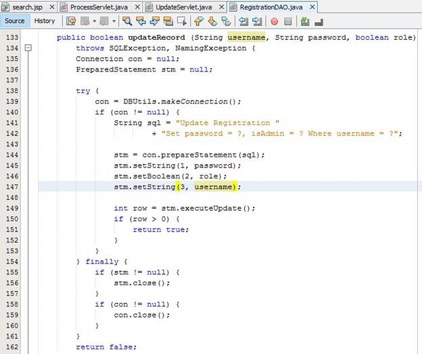Click 'Connection con = null;' on line 135

(128, 59)
